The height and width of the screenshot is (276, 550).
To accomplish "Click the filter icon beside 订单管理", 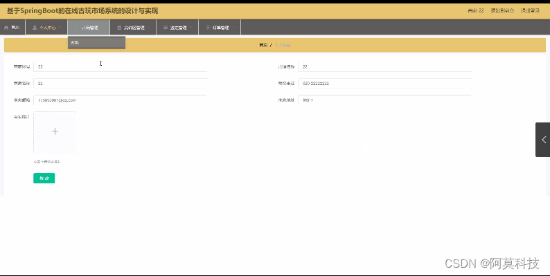I will [208, 27].
